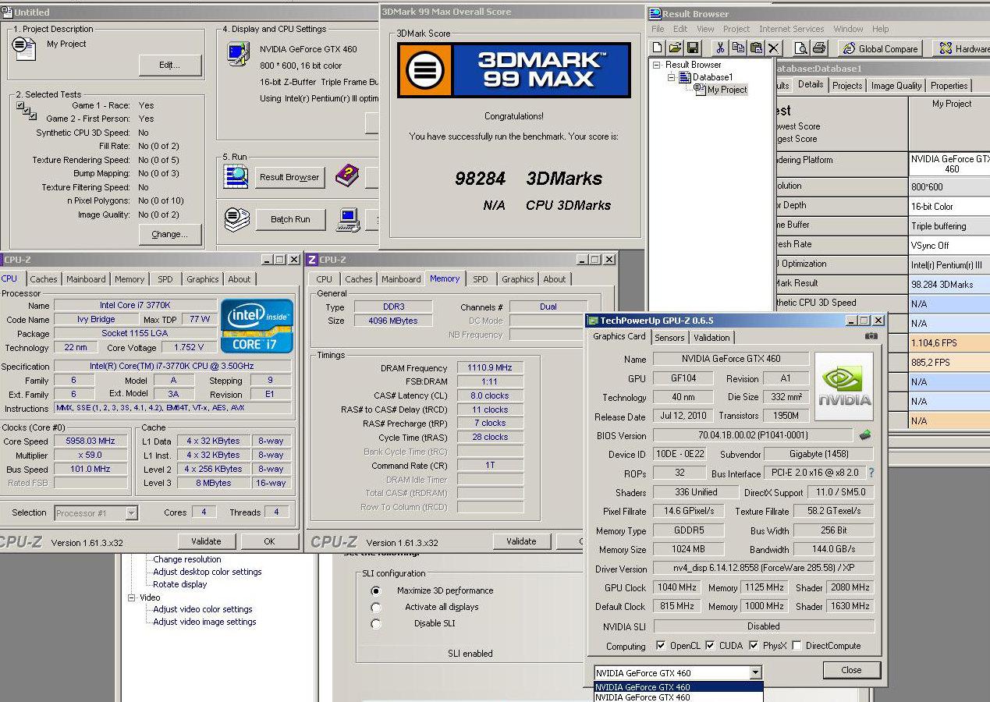
Task: Click the Display and CPU Settings monitor icon
Action: click(x=238, y=54)
